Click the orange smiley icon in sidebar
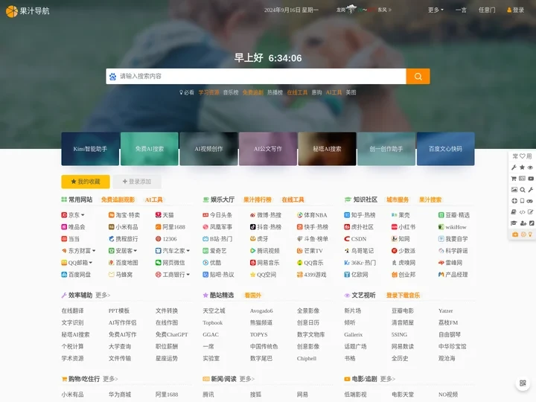The height and width of the screenshot is (402, 536). pos(523,234)
